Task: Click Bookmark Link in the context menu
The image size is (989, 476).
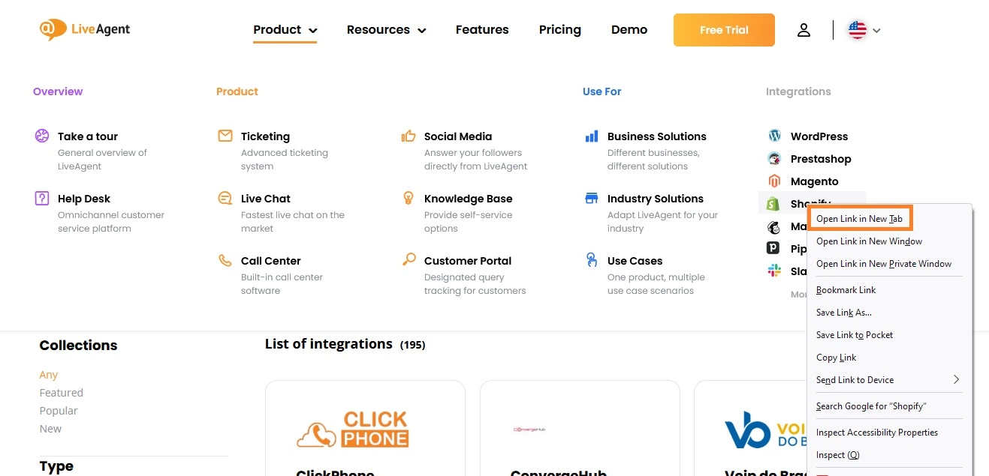Action: (846, 289)
